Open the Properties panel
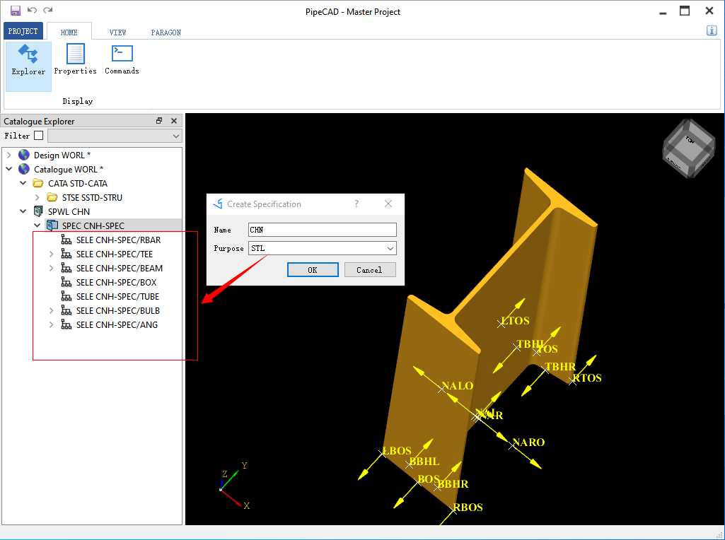This screenshot has width=725, height=540. click(76, 59)
